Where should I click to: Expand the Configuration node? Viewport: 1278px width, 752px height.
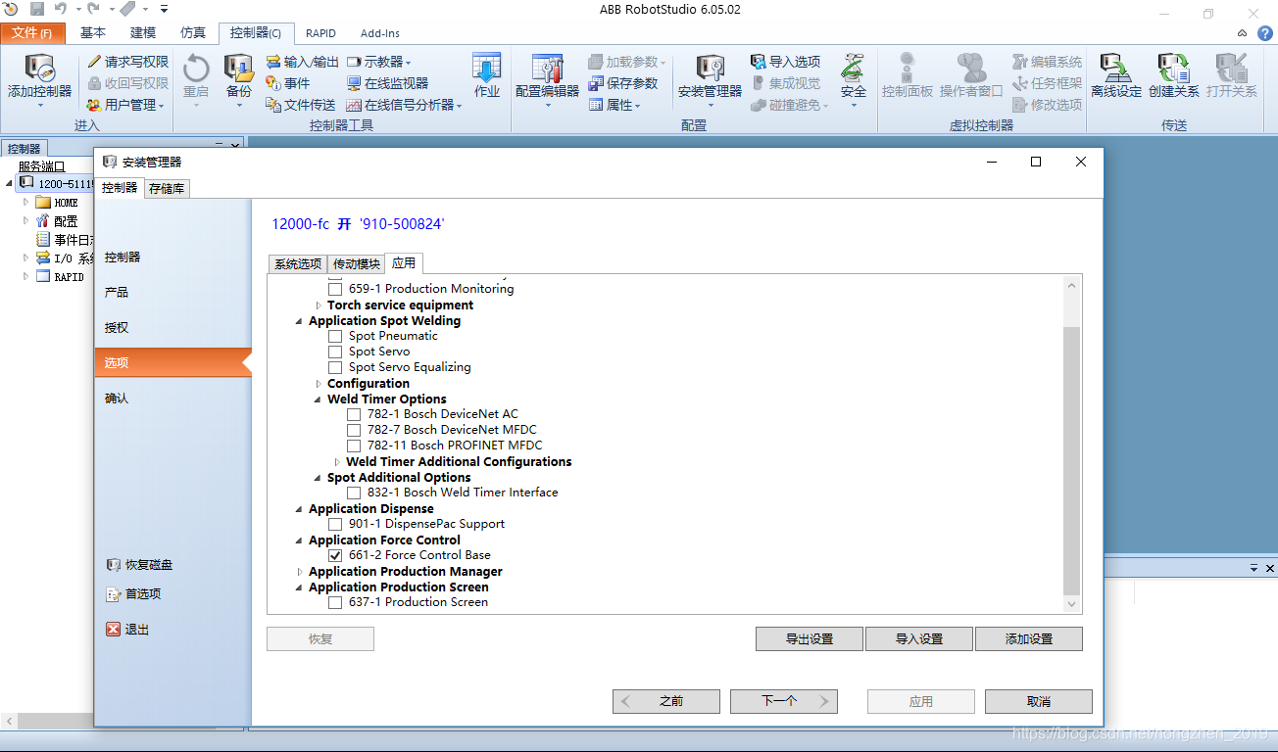(x=319, y=384)
